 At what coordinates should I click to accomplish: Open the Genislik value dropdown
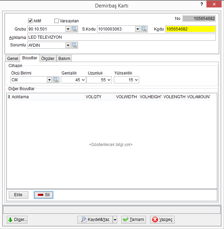[x=83, y=80]
